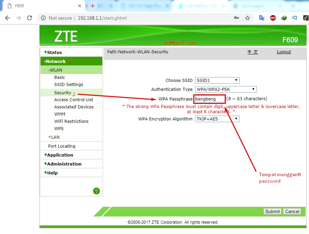Screen dimensions: 309x234
Task: Click the WPA Passphrase field
Action: coord(210,99)
